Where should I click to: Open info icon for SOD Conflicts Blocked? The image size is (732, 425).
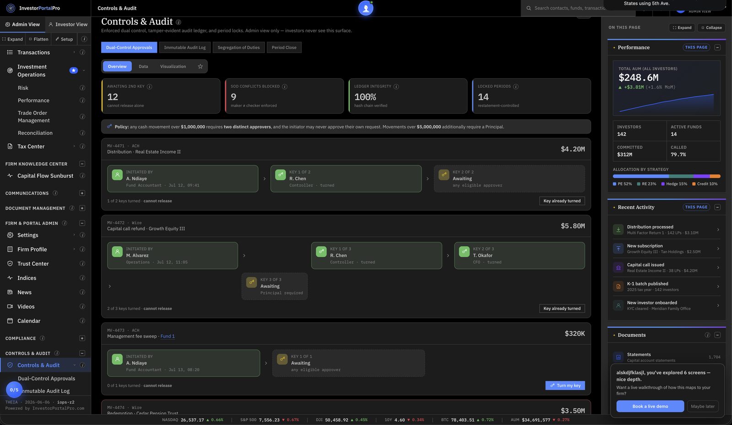(x=285, y=86)
